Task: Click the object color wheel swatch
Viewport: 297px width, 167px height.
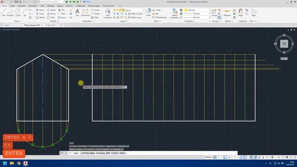Action: point(181,10)
